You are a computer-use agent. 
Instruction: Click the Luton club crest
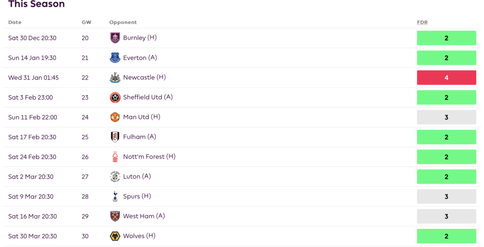(115, 177)
